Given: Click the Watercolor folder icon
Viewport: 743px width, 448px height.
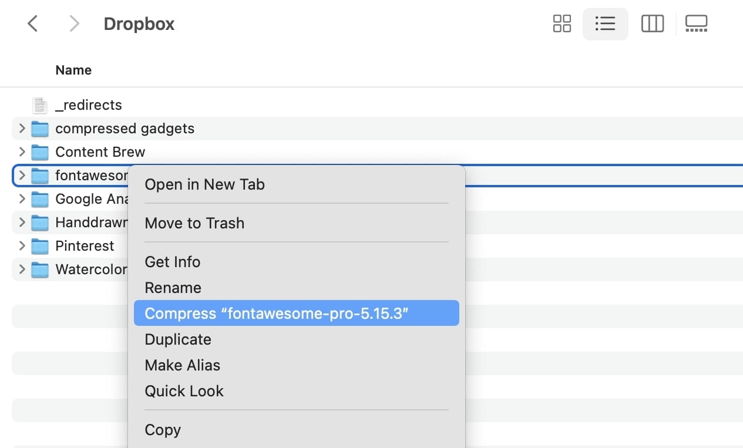Looking at the screenshot, I should [39, 269].
